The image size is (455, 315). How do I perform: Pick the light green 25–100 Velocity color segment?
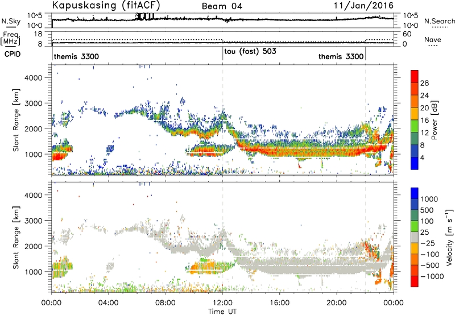click(415, 226)
